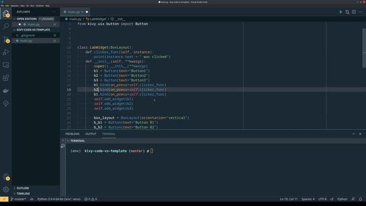The height and width of the screenshot is (206, 366).
Task: Click the master branch in the status bar
Action: [x=18, y=199]
